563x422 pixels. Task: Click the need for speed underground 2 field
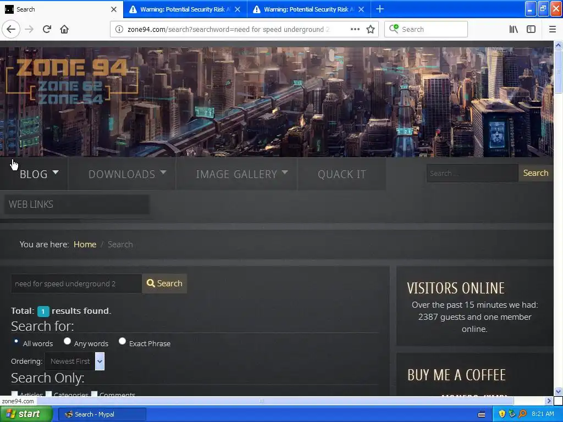(x=76, y=284)
